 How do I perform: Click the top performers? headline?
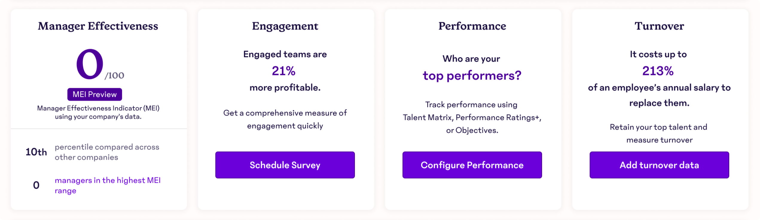[472, 75]
